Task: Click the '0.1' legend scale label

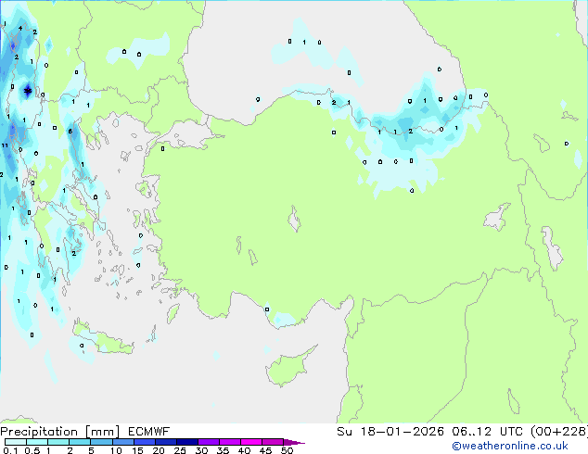Action: point(10,450)
